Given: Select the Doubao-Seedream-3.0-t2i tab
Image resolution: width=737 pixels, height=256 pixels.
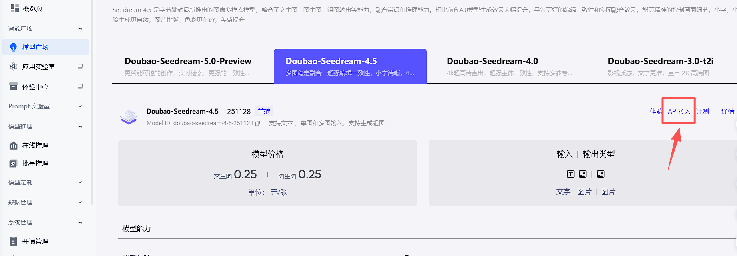Looking at the screenshot, I should coord(660,66).
